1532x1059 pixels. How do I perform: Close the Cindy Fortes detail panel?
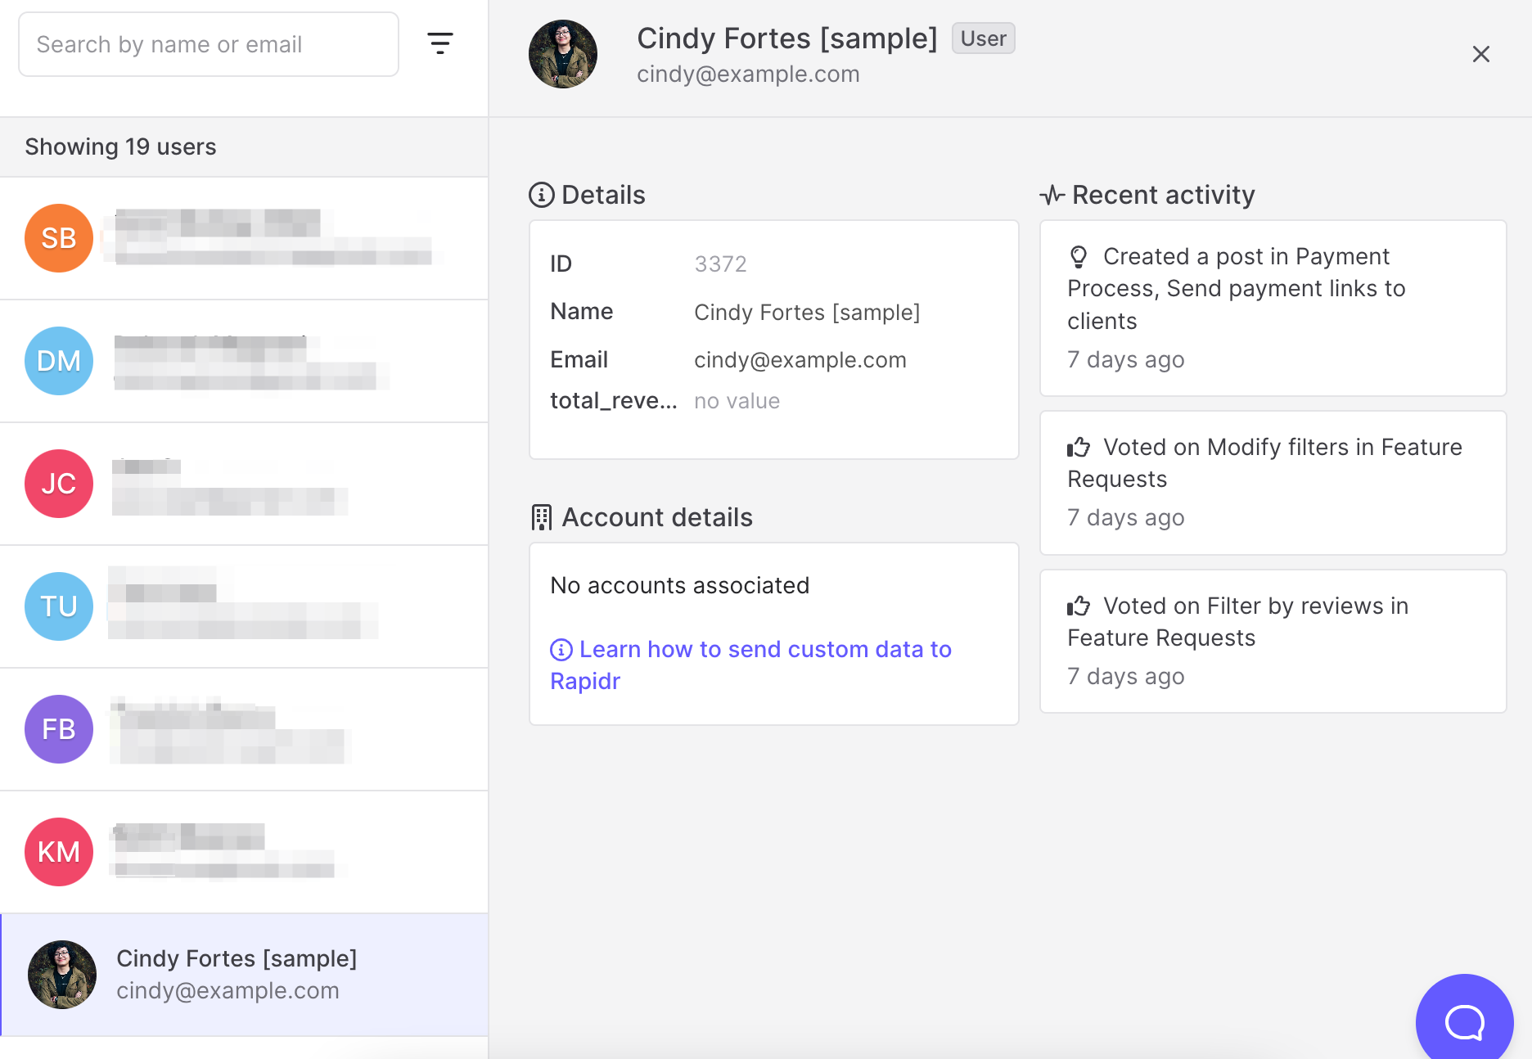point(1481,54)
